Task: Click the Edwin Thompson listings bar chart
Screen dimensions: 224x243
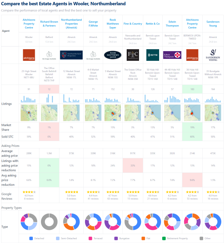Action: pos(172,99)
